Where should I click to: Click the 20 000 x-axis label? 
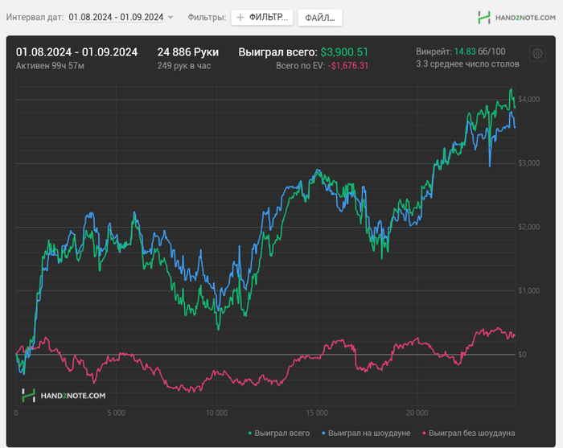click(417, 413)
